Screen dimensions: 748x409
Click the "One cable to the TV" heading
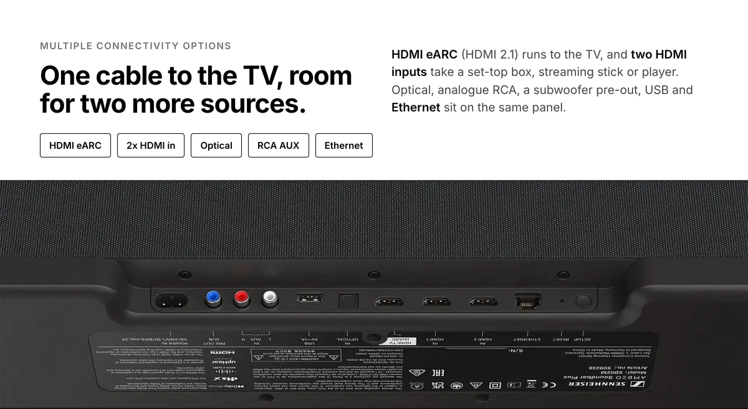(x=196, y=89)
